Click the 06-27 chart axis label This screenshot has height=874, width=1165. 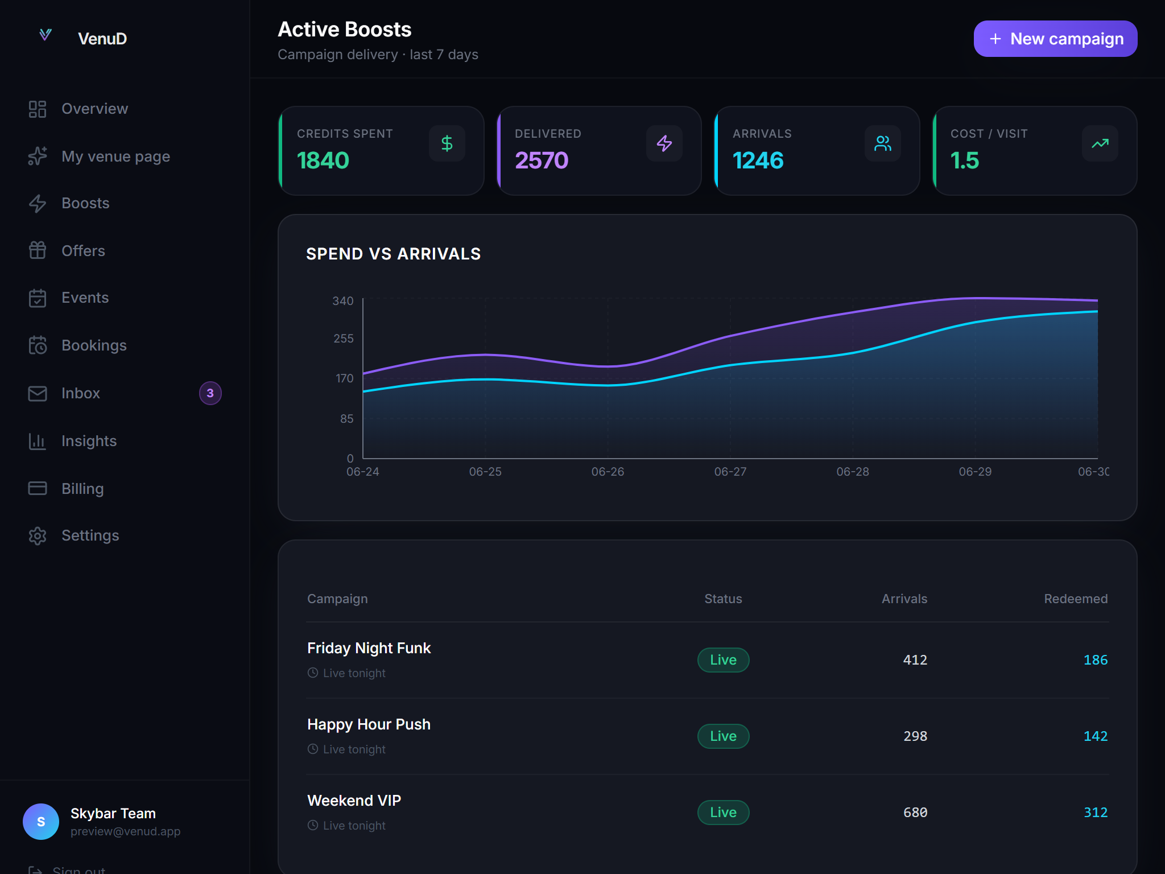click(x=730, y=472)
